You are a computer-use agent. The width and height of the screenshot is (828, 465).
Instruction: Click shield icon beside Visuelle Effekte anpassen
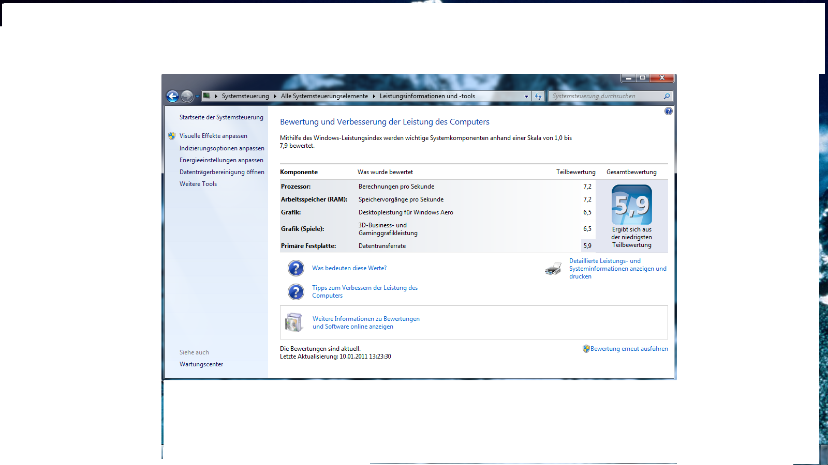pos(172,136)
